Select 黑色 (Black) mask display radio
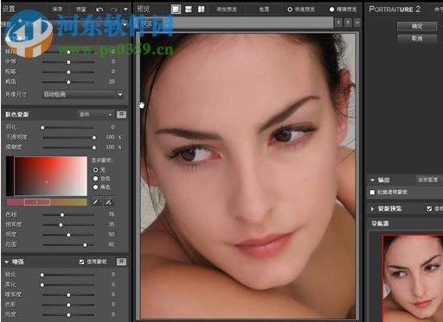This screenshot has width=443, height=322. pos(95,187)
